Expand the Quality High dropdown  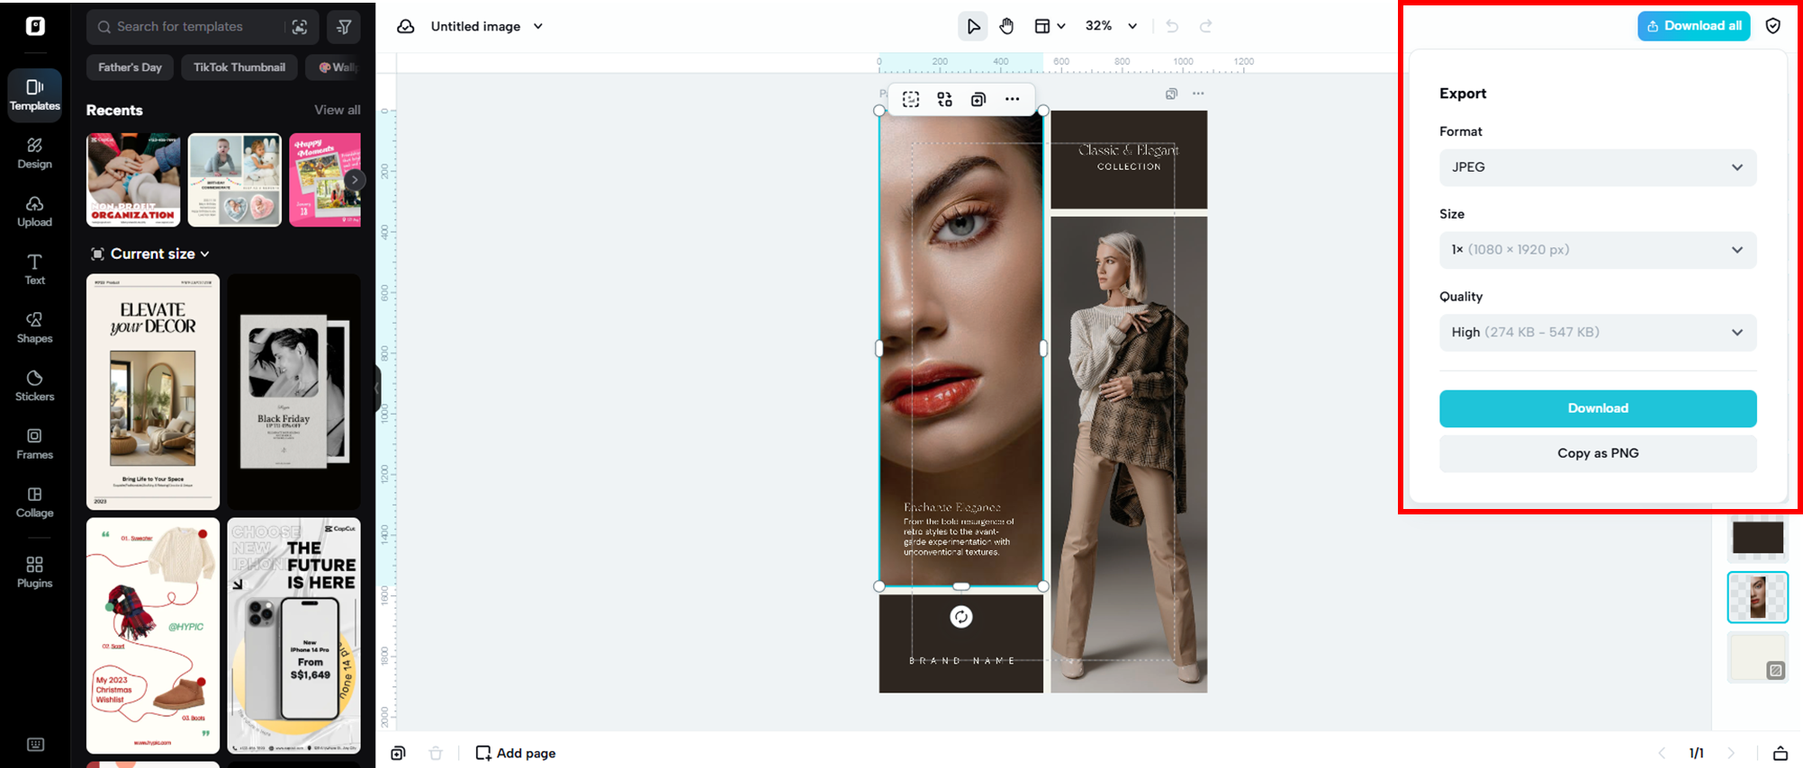1597,333
